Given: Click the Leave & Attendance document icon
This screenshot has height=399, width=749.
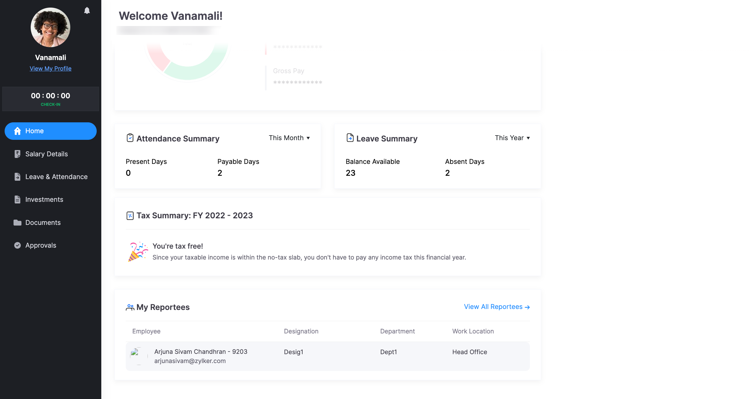Looking at the screenshot, I should click(17, 177).
